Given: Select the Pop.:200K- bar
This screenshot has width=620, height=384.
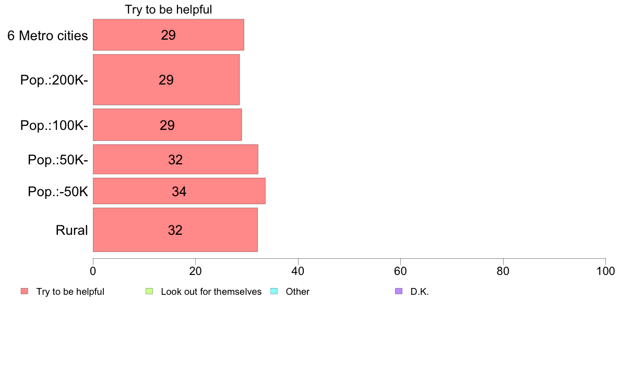Looking at the screenshot, I should pyautogui.click(x=166, y=79).
